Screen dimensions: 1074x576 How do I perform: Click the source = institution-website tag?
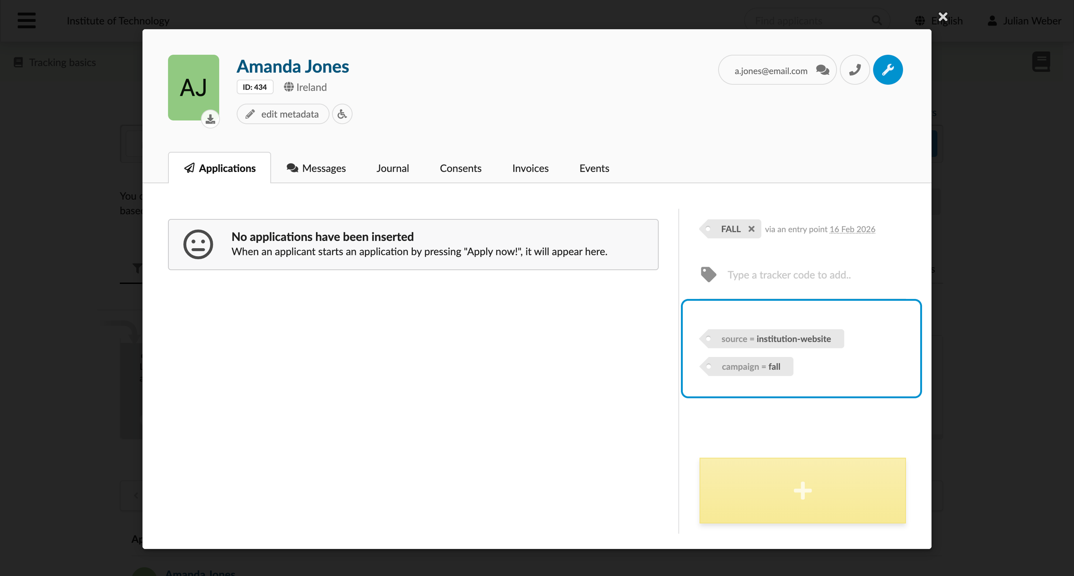(772, 339)
